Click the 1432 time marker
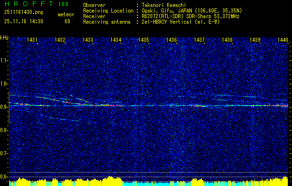This screenshot has height=186, width=292. [60, 40]
